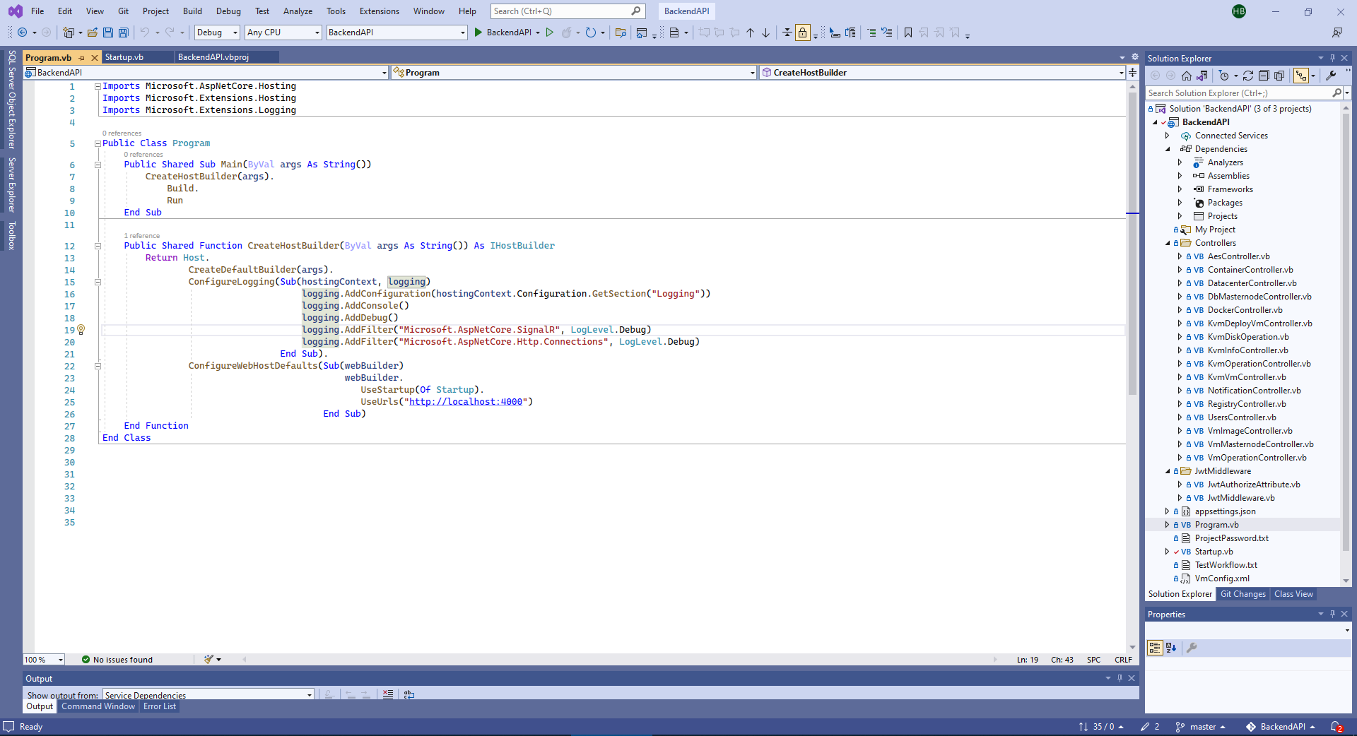Split editor window with divider icon
1357x736 pixels.
pos(1132,72)
